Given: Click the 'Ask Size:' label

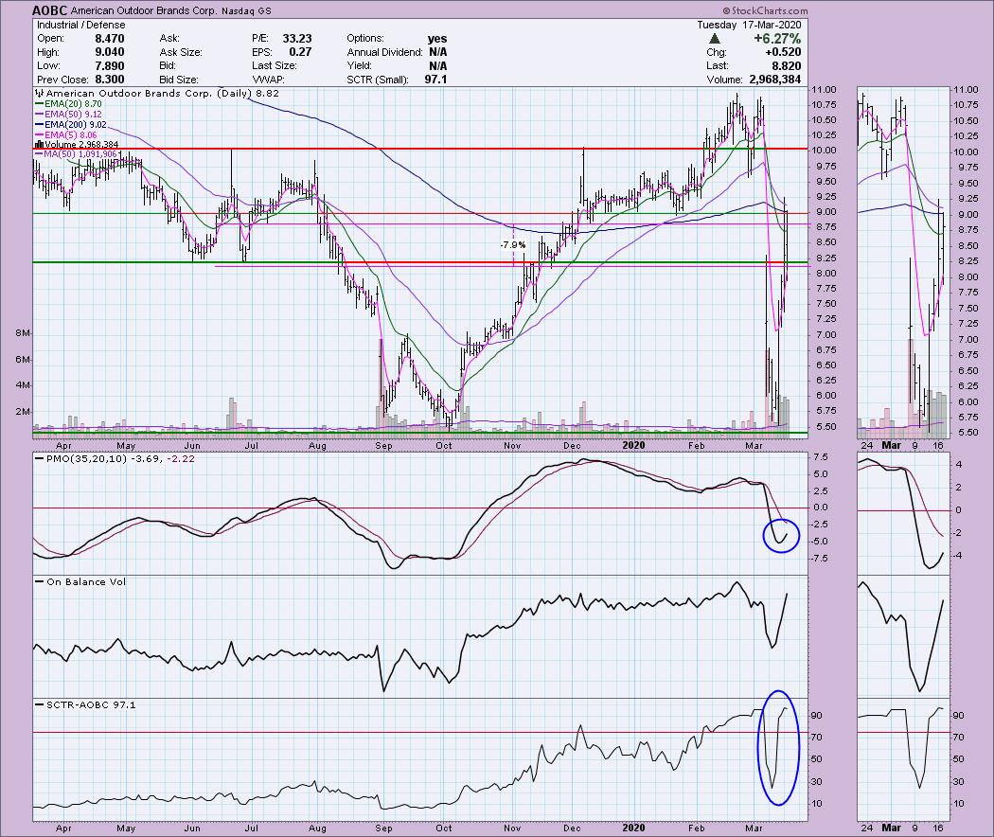Looking at the screenshot, I should [x=181, y=53].
